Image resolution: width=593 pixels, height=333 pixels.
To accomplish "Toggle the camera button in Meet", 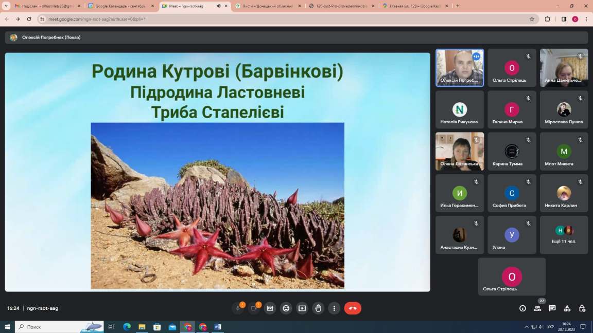I will pyautogui.click(x=254, y=308).
